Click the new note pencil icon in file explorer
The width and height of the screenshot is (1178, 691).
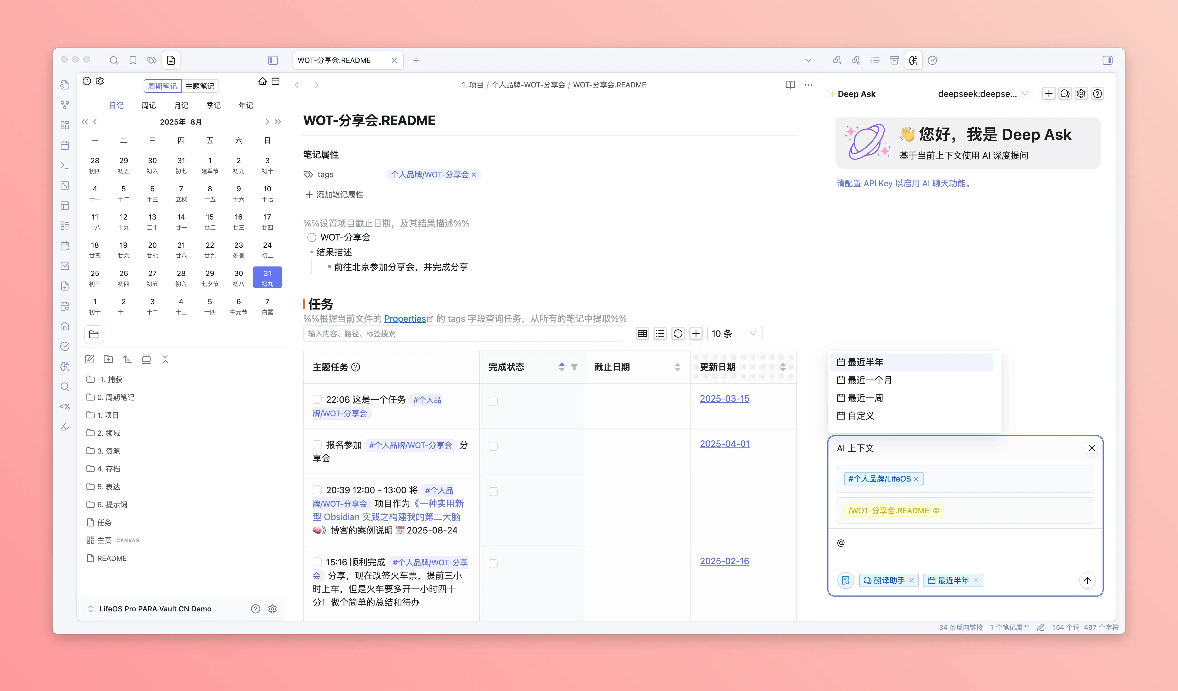pyautogui.click(x=90, y=359)
